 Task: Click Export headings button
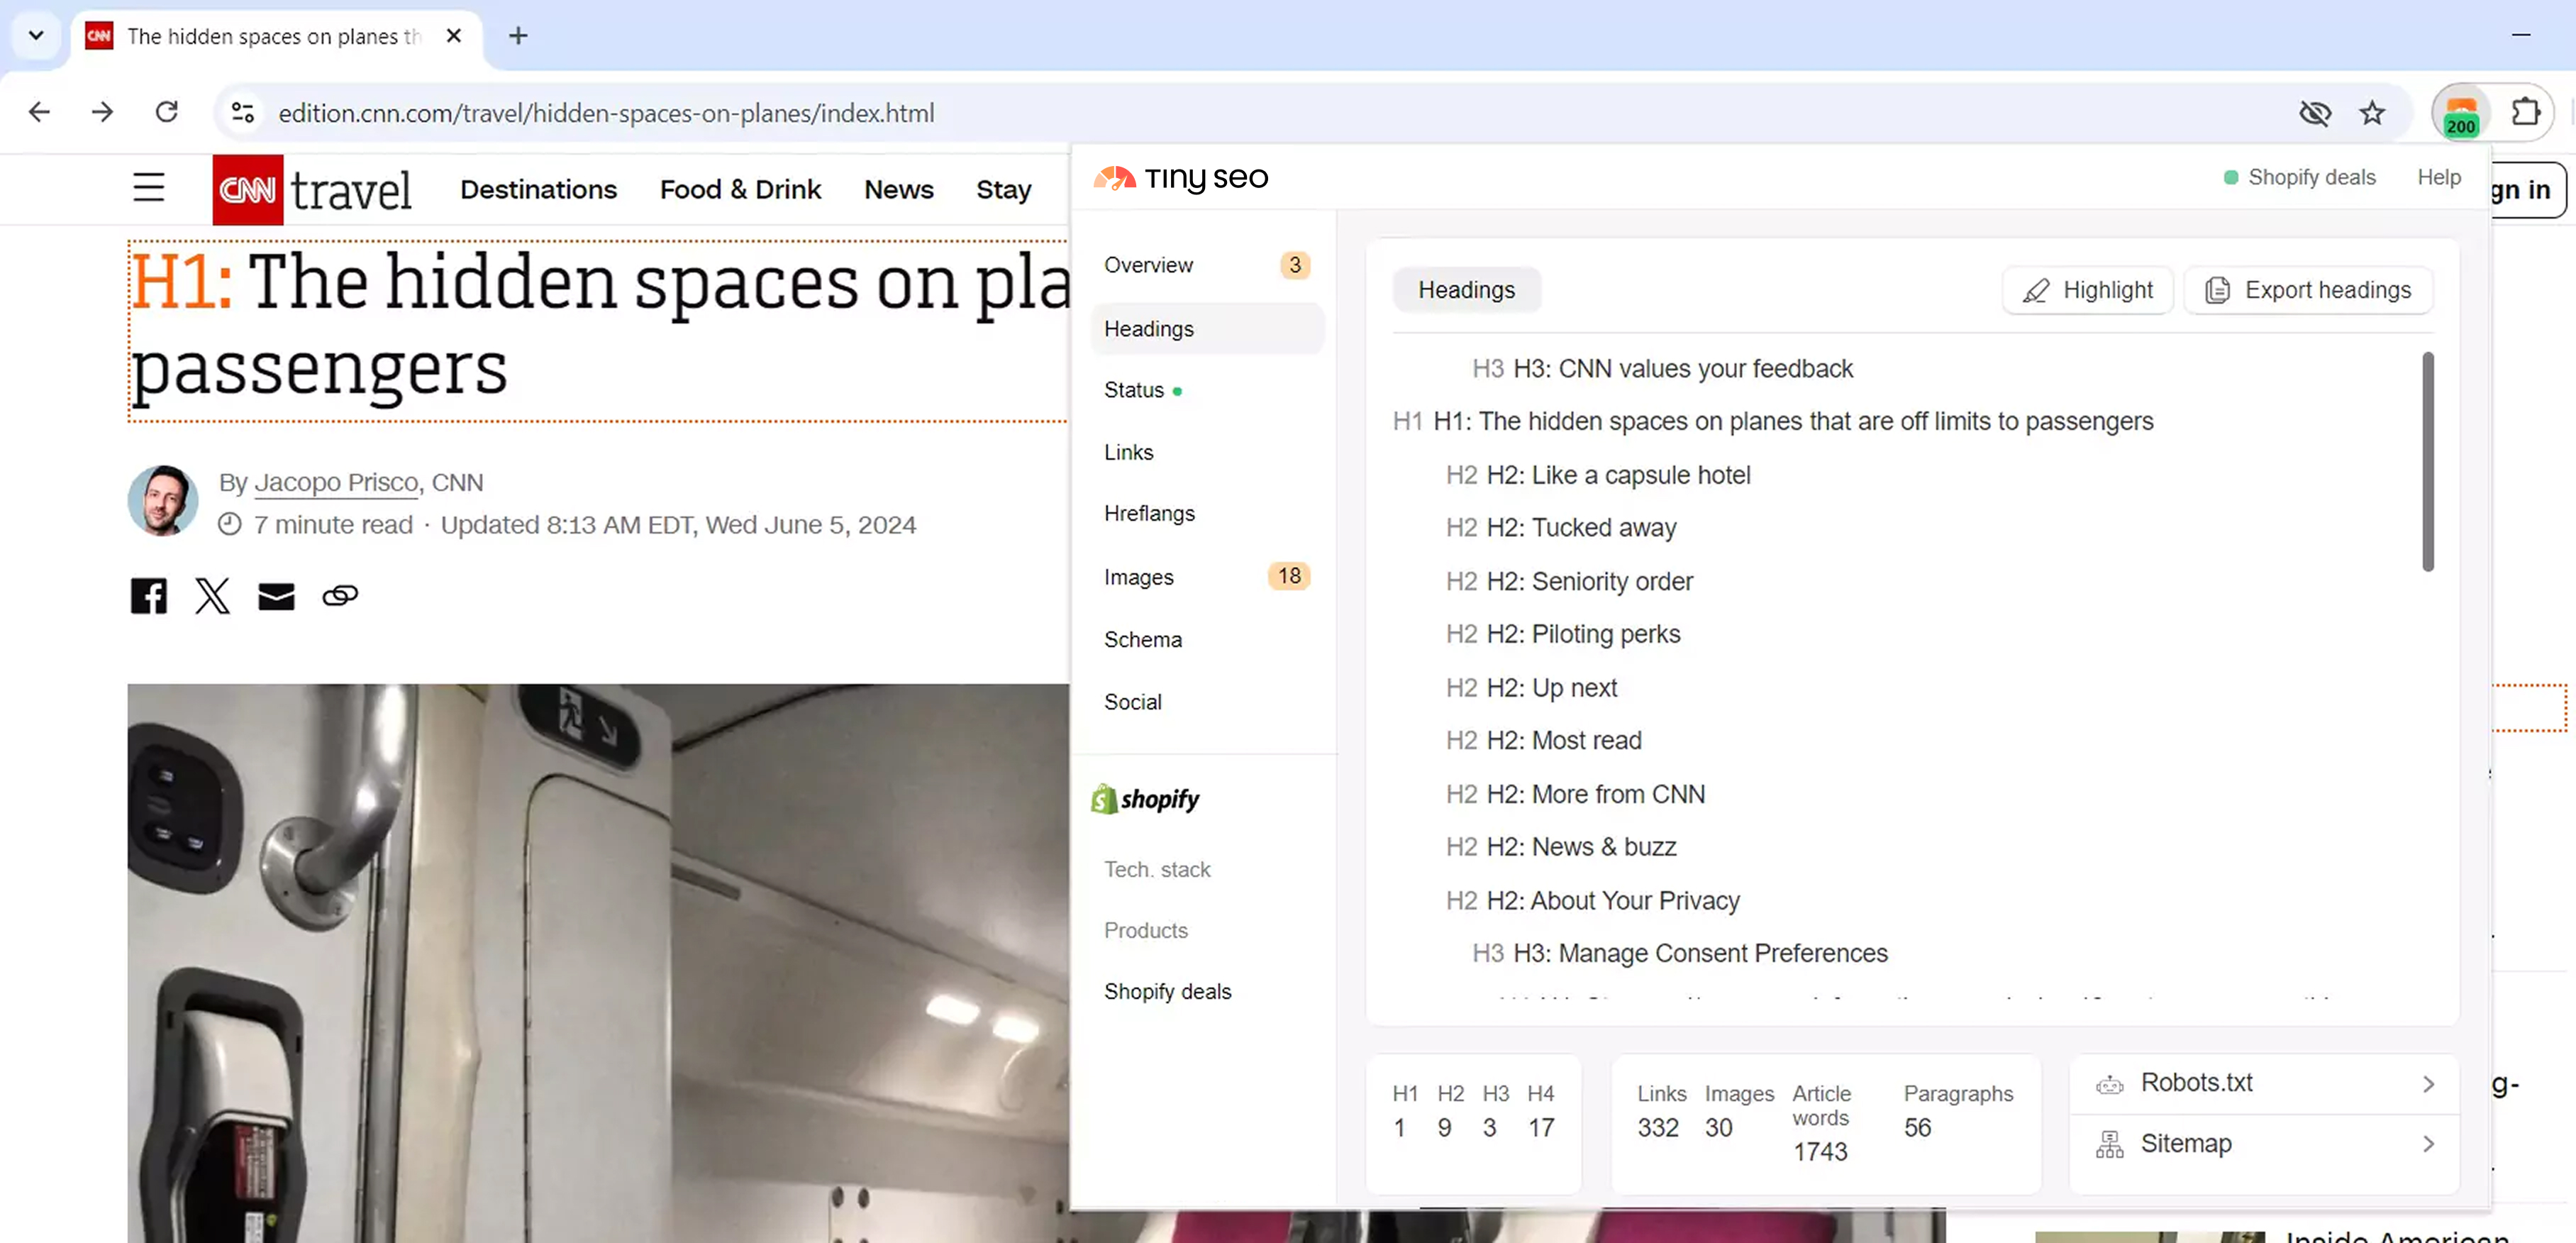[x=2308, y=290]
